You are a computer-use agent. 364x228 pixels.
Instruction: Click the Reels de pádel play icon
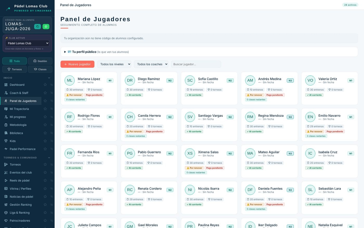coord(6,181)
